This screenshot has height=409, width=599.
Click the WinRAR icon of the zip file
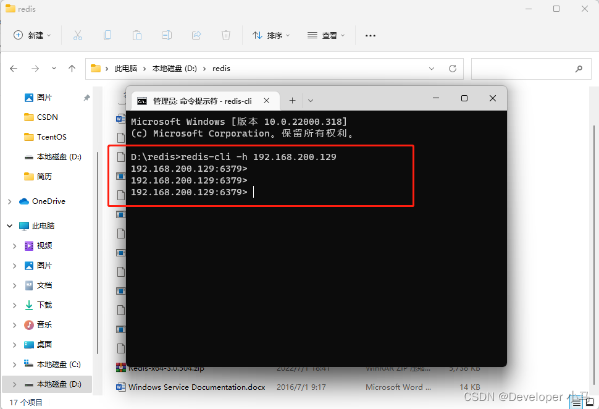[x=120, y=368]
